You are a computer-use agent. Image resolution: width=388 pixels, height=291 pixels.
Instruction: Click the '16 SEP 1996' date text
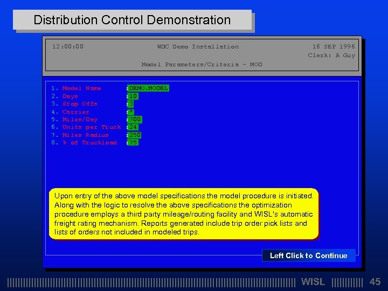(334, 46)
